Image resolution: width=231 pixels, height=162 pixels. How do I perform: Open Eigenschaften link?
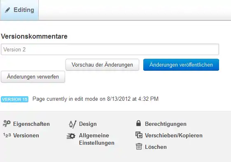tap(31, 124)
